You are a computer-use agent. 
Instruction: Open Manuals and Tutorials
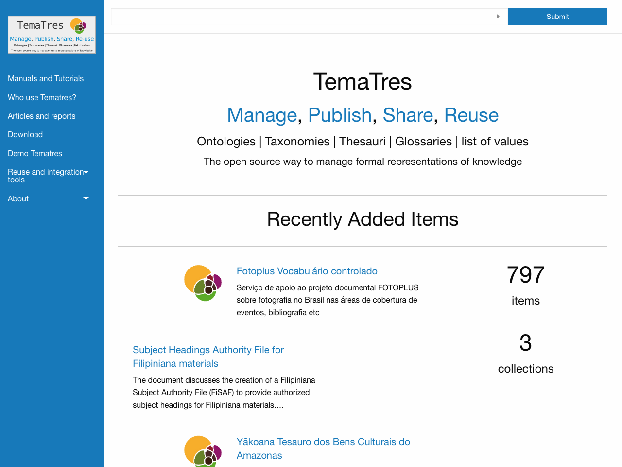coord(45,78)
